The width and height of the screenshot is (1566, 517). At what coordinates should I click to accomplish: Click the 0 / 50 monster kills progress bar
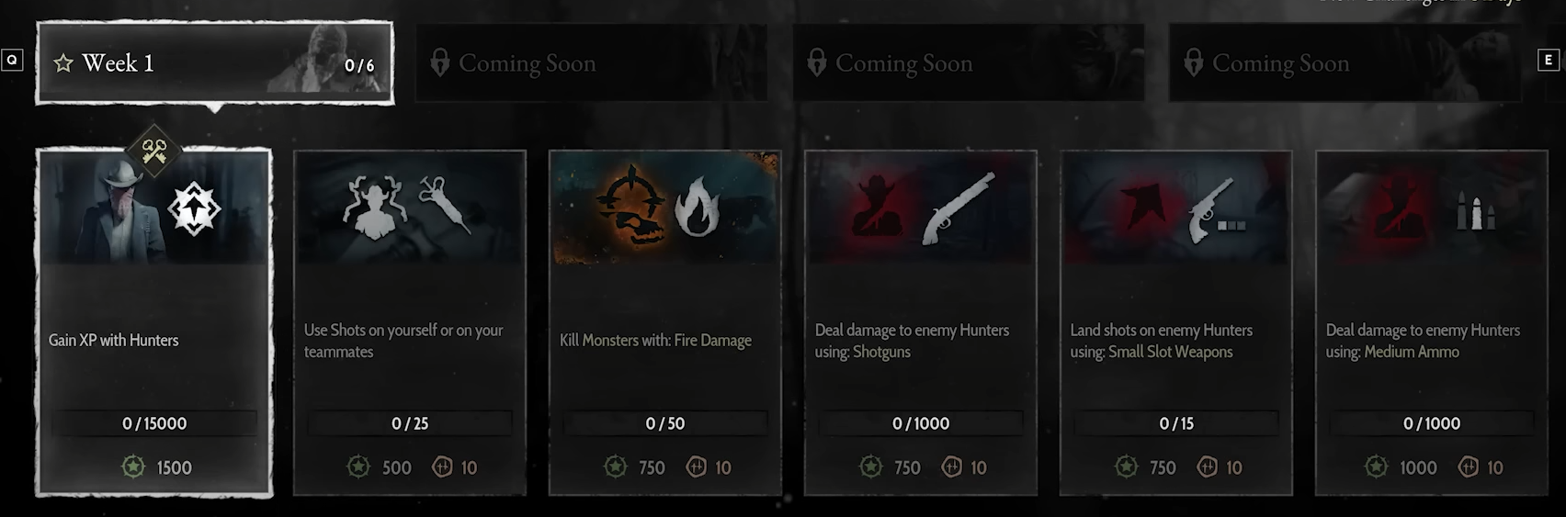(665, 423)
